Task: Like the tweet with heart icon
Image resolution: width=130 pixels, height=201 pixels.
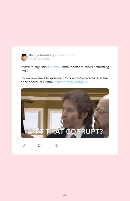Action: (56, 145)
